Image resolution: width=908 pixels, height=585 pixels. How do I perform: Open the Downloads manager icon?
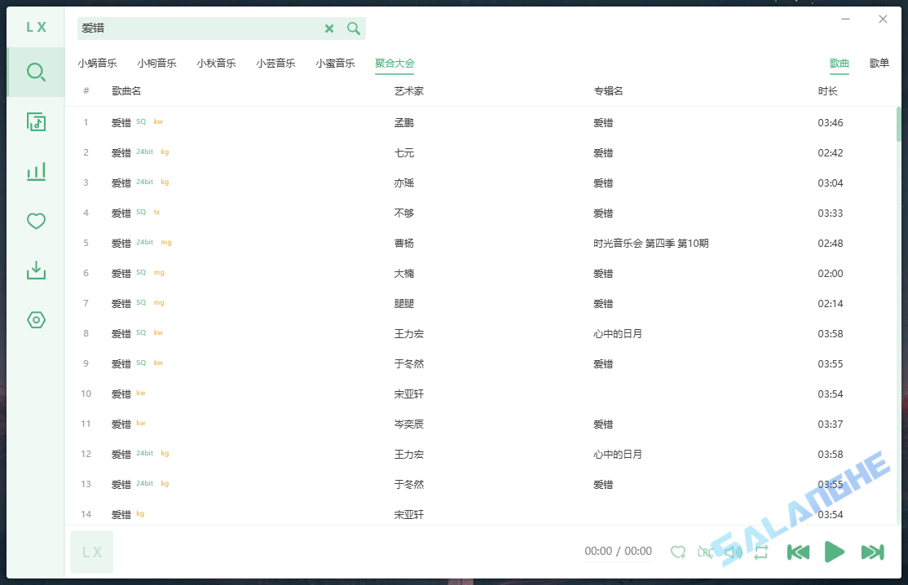tap(35, 271)
